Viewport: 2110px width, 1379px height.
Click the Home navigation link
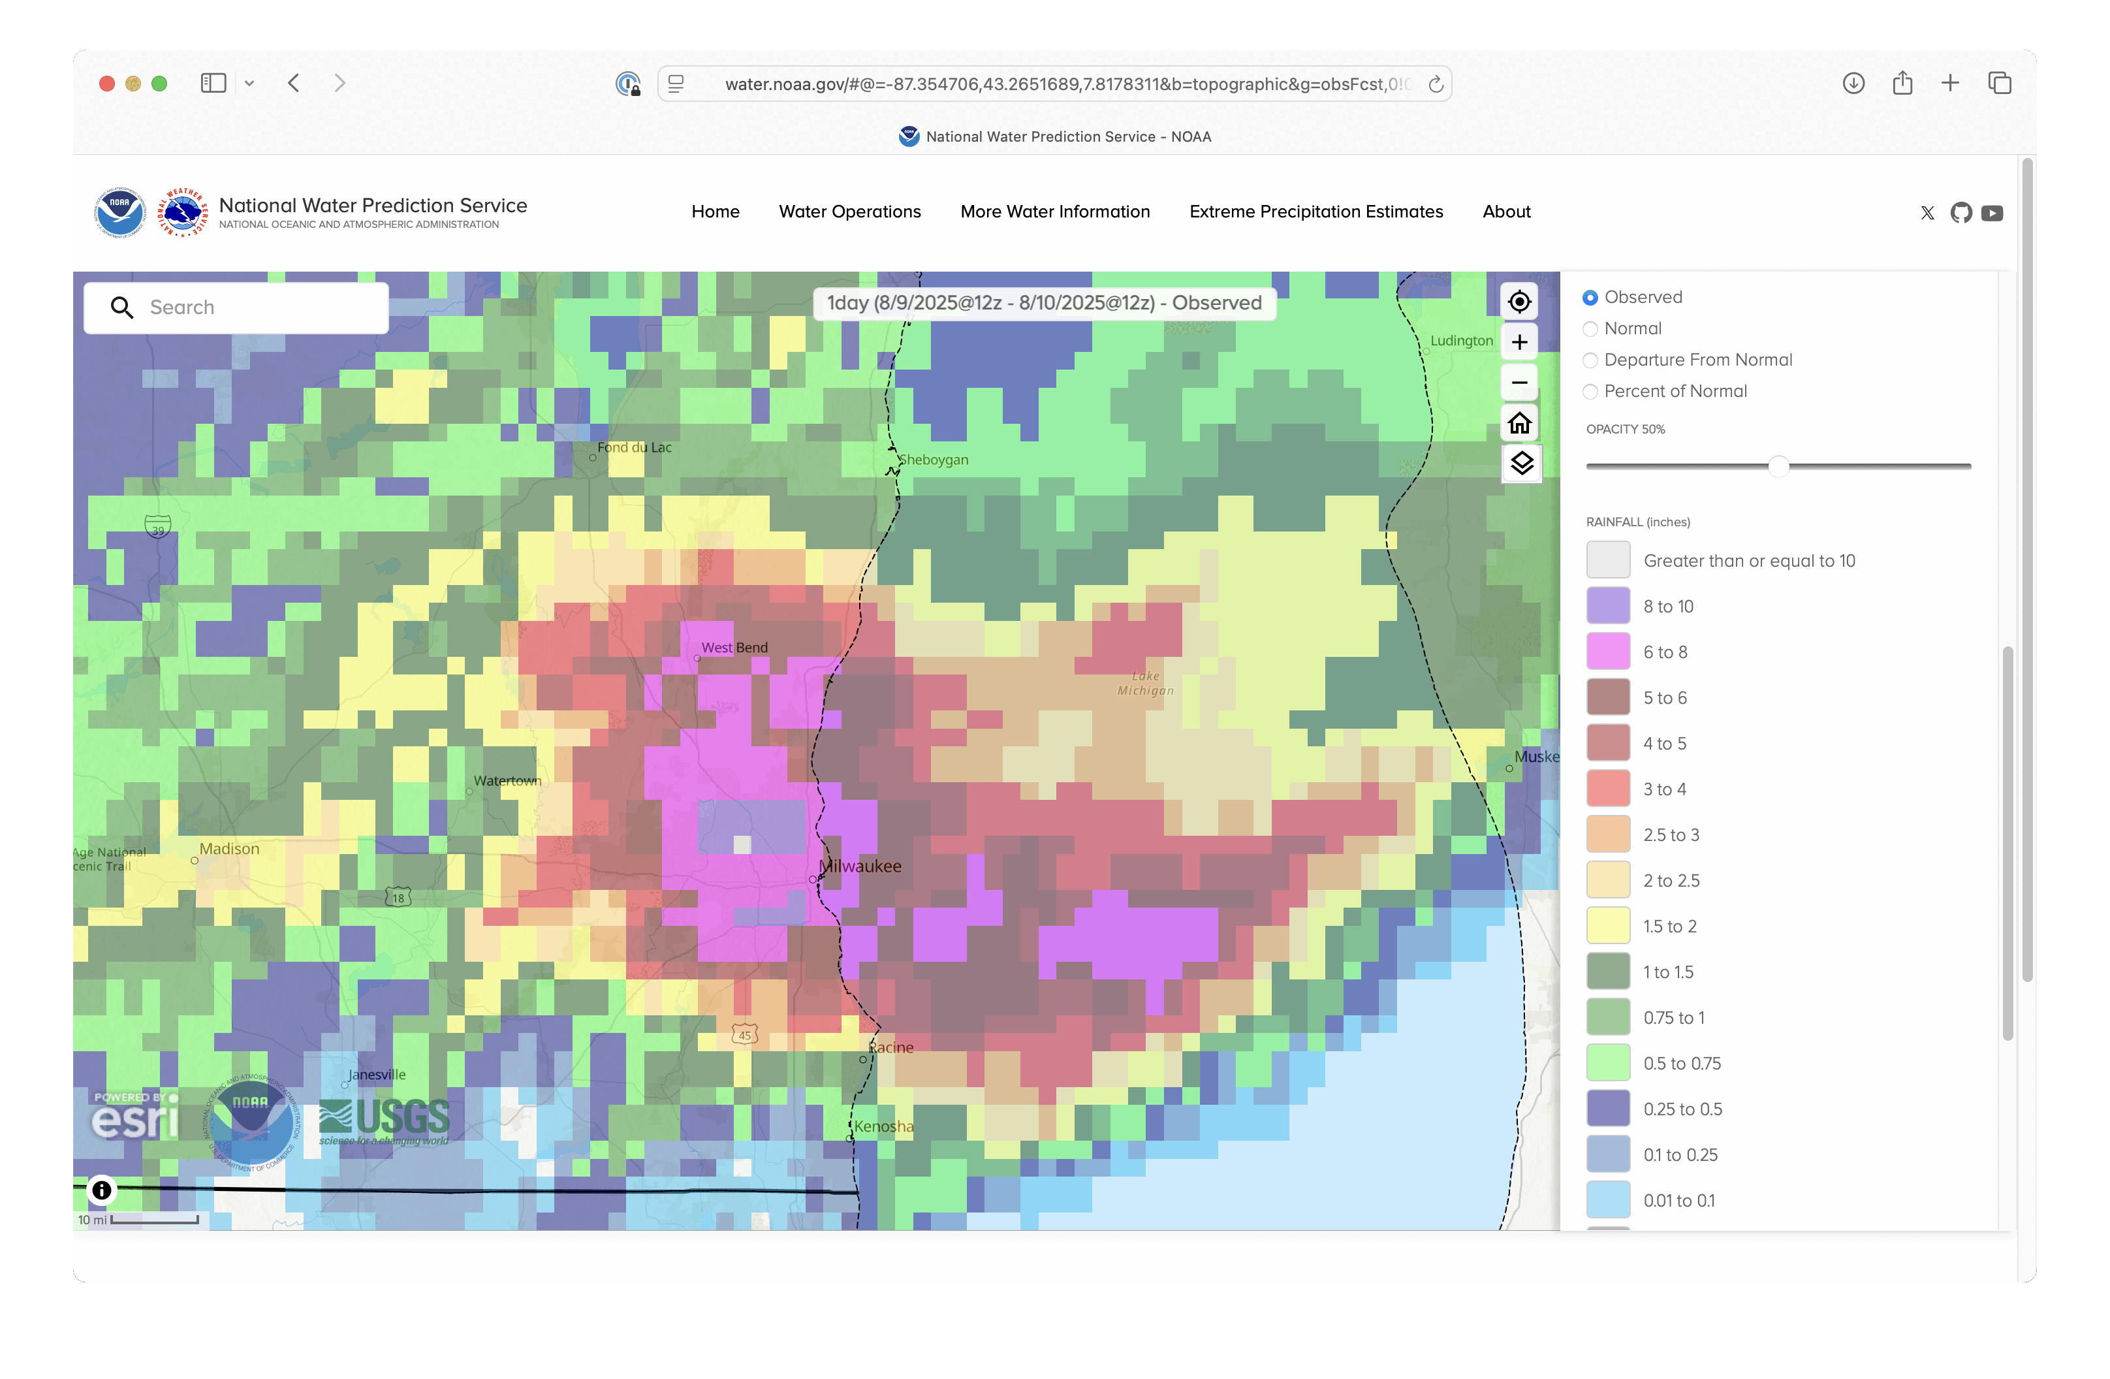[x=715, y=211]
